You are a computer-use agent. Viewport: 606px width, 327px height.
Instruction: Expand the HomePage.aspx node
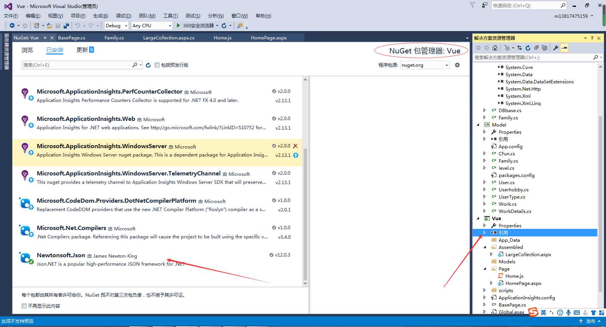tap(492, 283)
